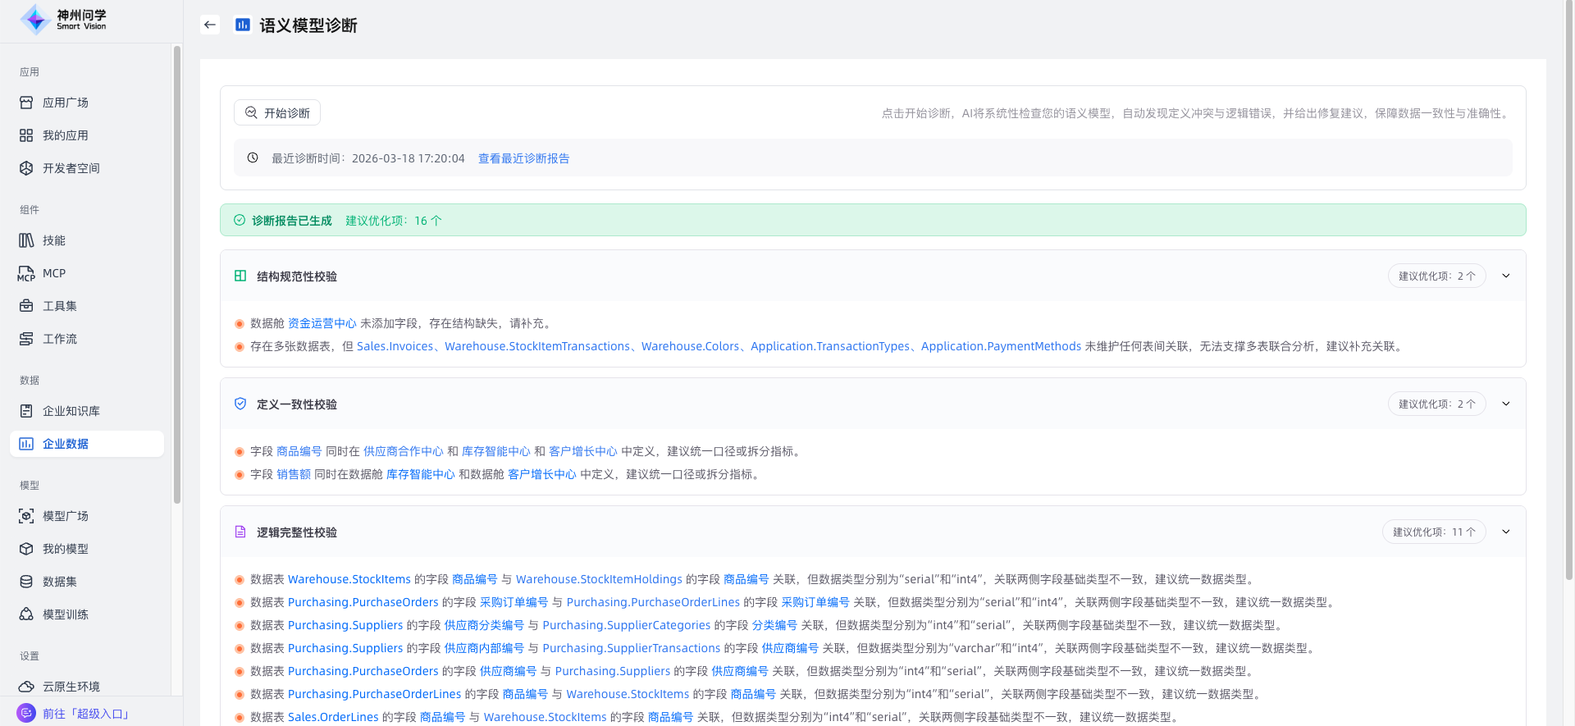Click the MCP icon in sidebar
Screen dimensions: 1575x726
[26, 273]
